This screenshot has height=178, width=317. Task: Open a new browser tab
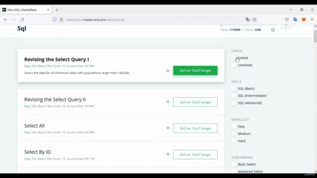pos(57,10)
